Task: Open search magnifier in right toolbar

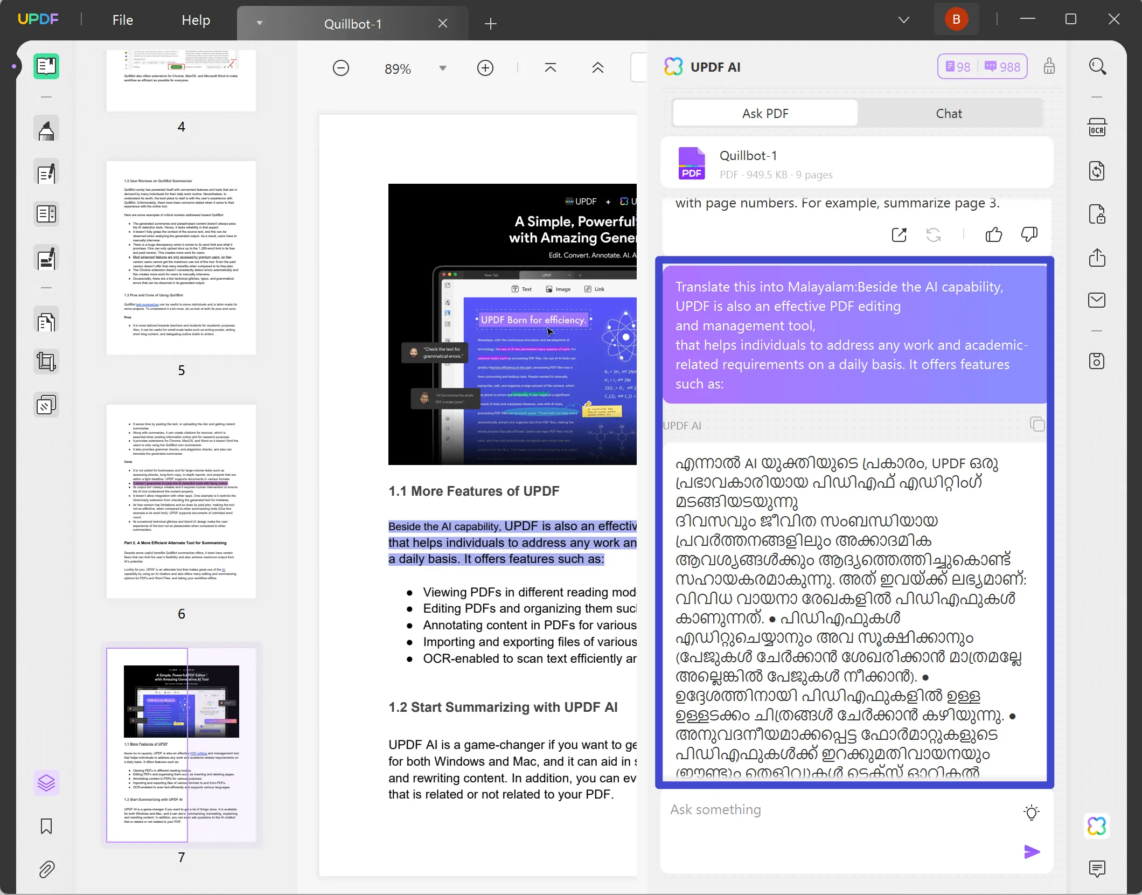Action: pyautogui.click(x=1097, y=67)
